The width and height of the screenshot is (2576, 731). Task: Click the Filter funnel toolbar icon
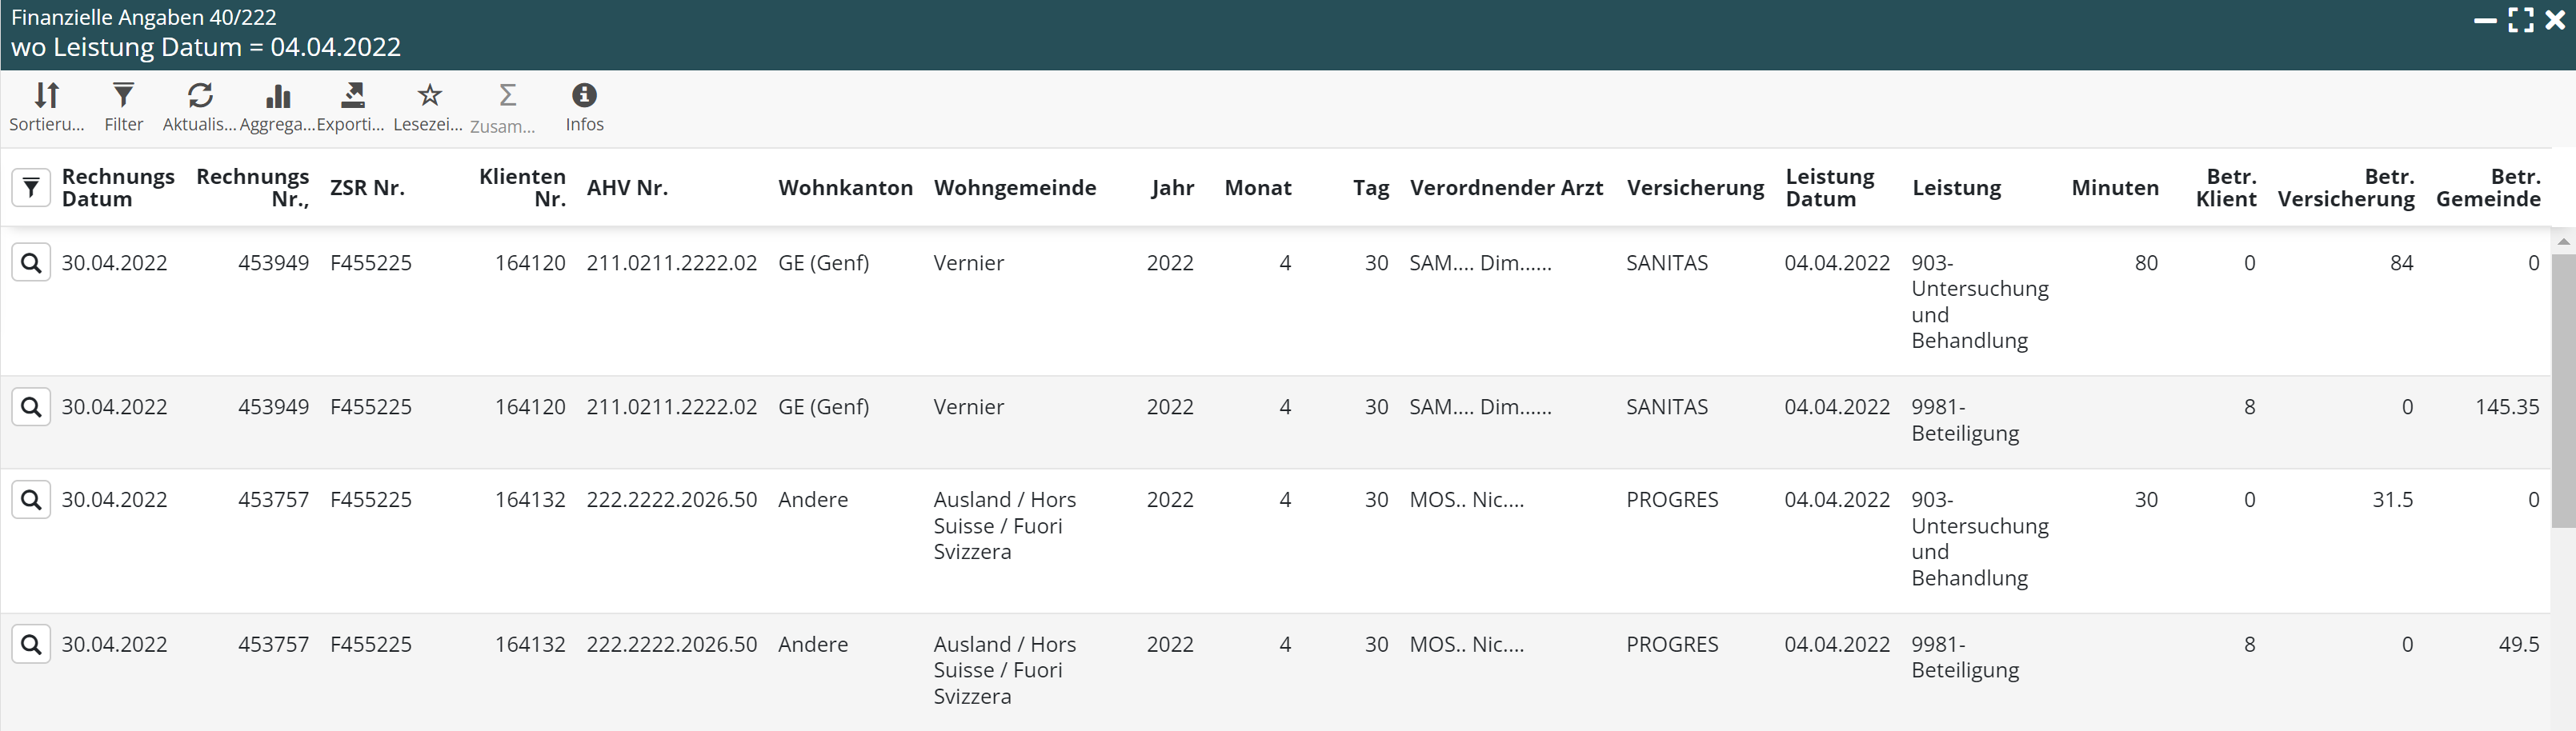tap(123, 96)
